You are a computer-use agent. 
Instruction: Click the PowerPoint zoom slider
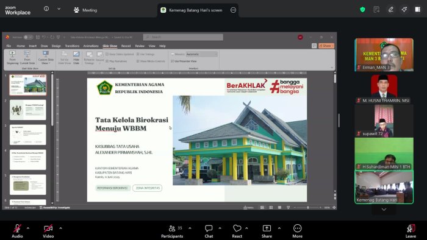click(307, 207)
